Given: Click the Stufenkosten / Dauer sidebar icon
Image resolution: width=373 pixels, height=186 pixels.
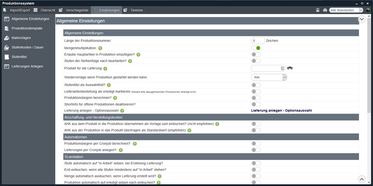Looking at the screenshot, I should pyautogui.click(x=7, y=47).
